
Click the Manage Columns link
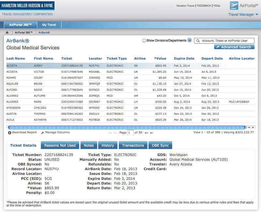click(57, 132)
